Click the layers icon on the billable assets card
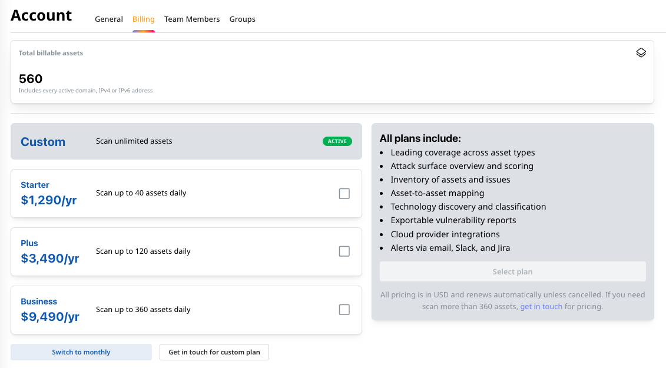Screen dimensions: 666x368 641,52
